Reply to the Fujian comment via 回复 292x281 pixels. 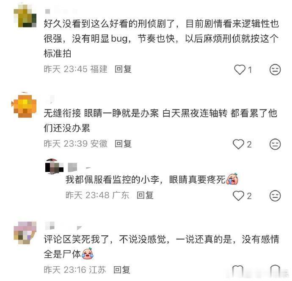(123, 69)
